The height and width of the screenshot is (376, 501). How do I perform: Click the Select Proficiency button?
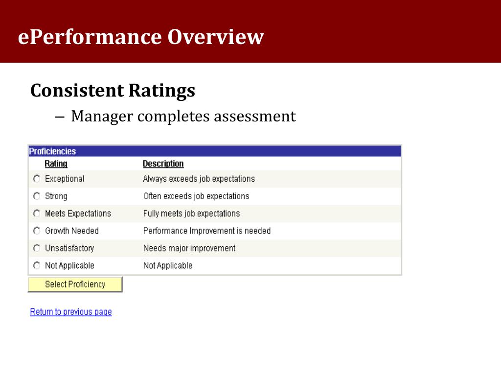75,284
